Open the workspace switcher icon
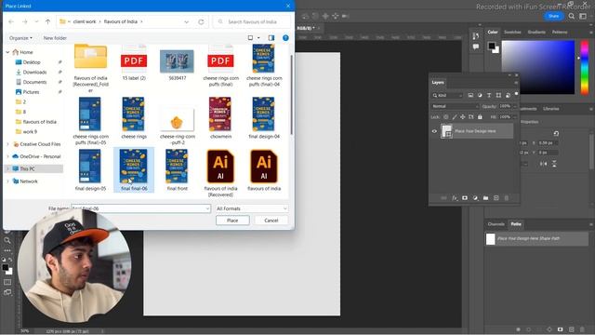This screenshot has height=335, width=595. (583, 16)
